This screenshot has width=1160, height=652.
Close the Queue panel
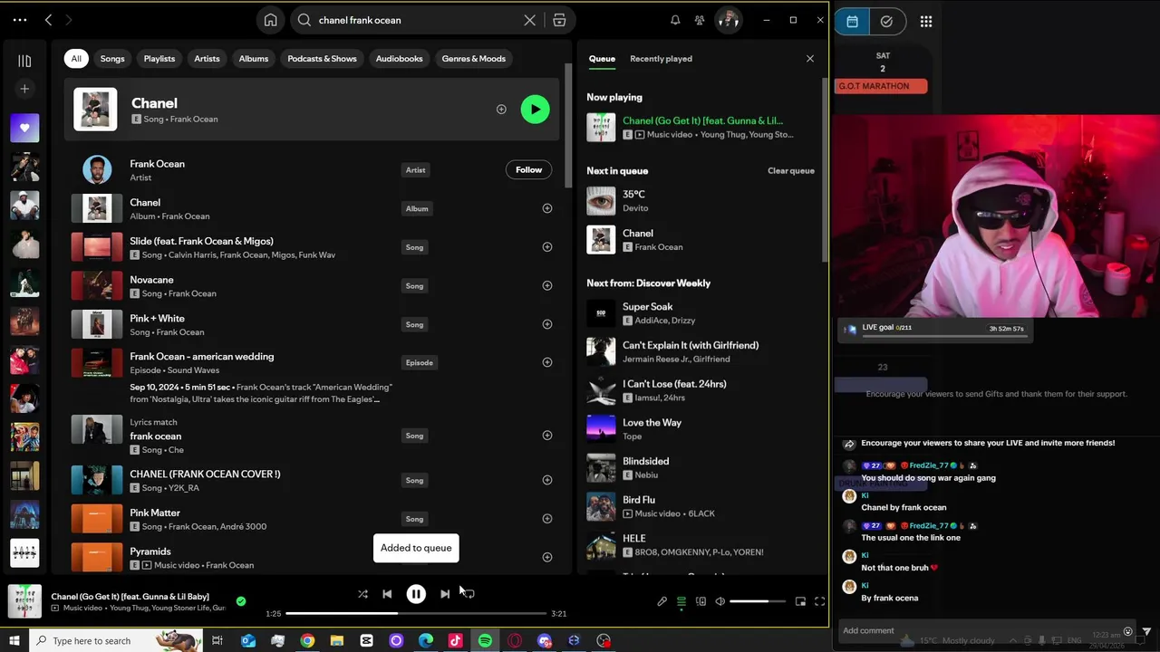810,59
